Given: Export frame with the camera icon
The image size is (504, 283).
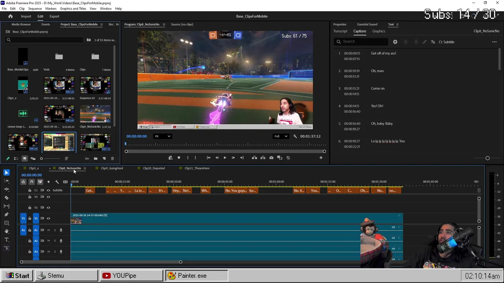Looking at the screenshot, I should [x=271, y=158].
